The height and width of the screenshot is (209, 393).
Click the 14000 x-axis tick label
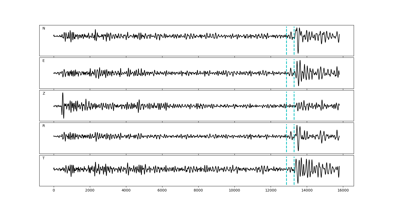point(307,190)
